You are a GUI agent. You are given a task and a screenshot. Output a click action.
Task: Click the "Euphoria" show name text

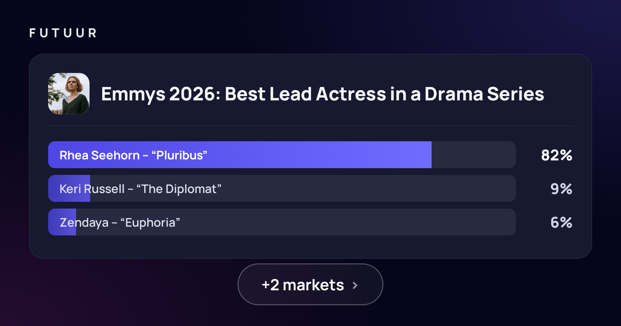(x=150, y=223)
